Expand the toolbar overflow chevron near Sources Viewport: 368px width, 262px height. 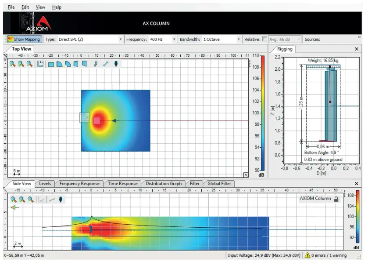pos(359,37)
